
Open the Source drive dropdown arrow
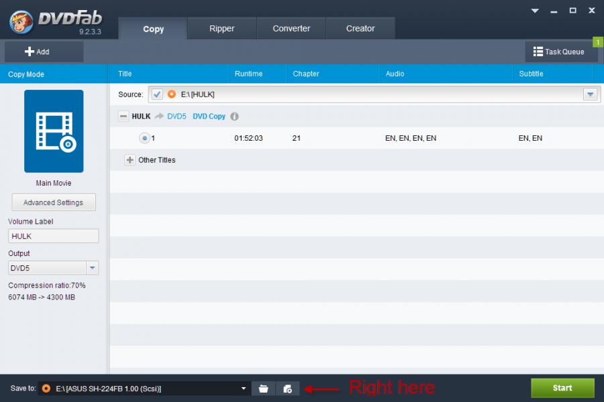(x=590, y=94)
